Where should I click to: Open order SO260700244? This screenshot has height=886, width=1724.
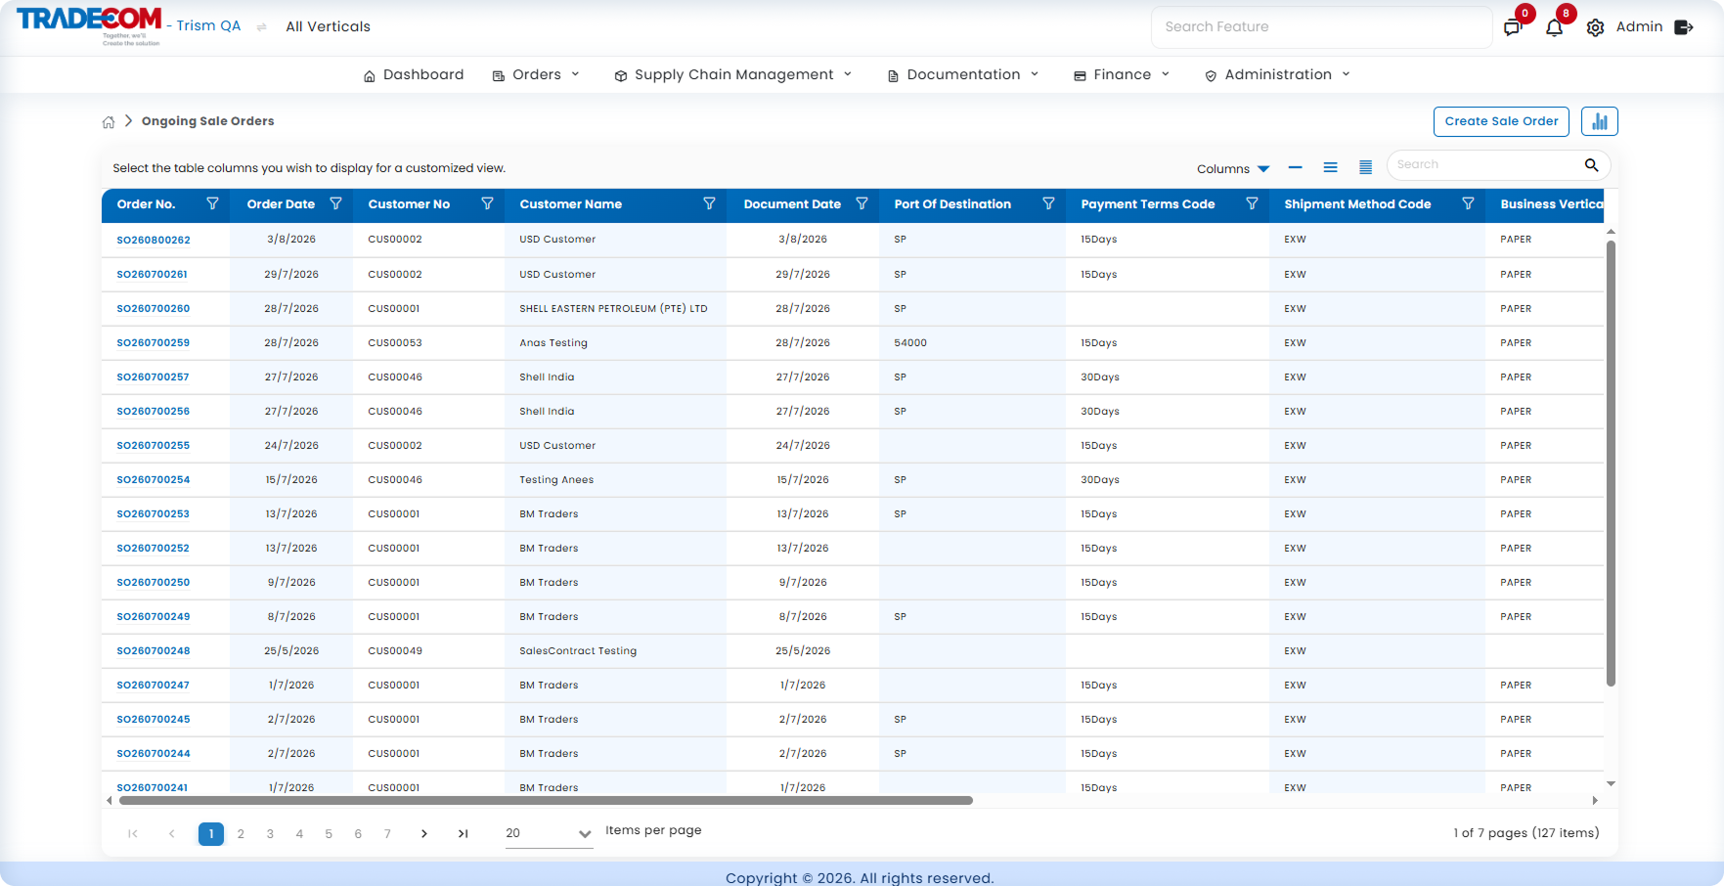[x=154, y=753]
